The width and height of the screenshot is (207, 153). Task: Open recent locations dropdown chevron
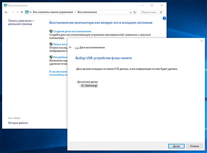pos(17,12)
